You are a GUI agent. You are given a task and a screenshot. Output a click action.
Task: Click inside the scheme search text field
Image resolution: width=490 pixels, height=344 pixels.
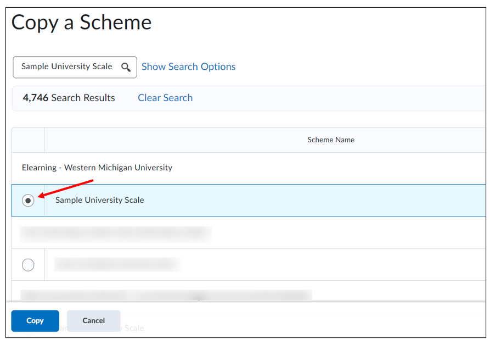[x=66, y=67]
